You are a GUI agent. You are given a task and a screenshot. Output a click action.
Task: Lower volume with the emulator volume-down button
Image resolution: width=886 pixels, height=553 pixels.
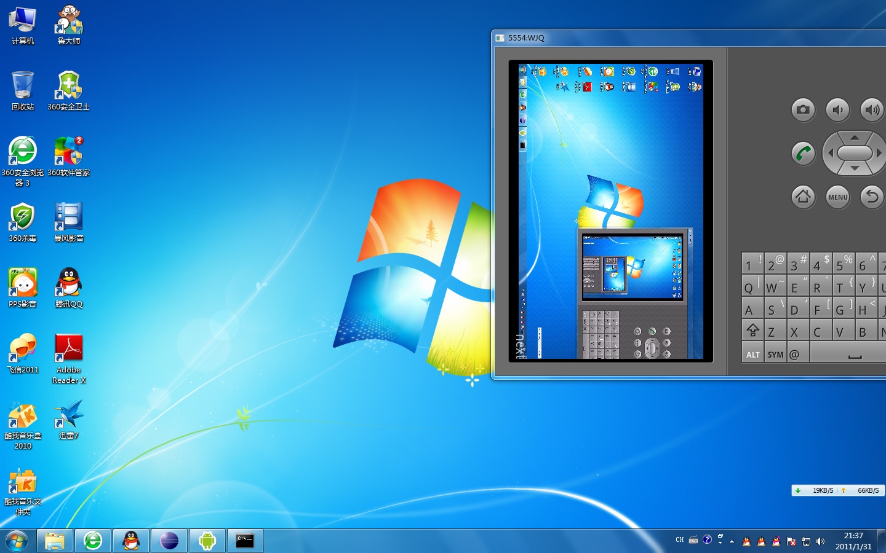(x=837, y=110)
